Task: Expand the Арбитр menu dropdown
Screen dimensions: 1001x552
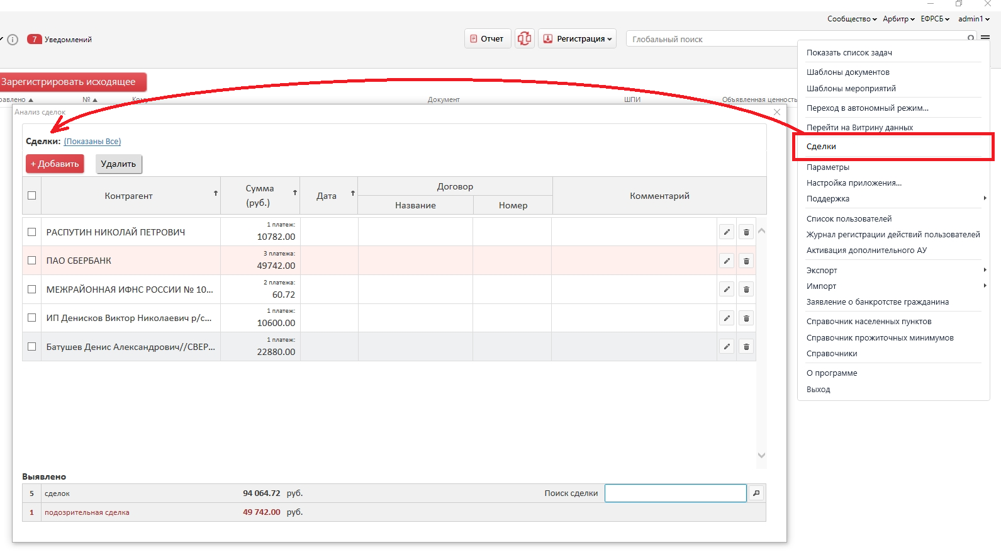Action: (898, 19)
